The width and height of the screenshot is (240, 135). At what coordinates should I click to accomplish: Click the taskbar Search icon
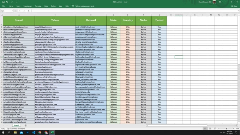[9, 133]
